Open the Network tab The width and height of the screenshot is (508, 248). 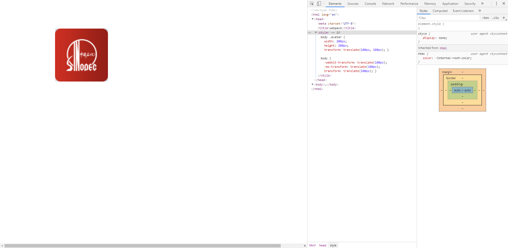pyautogui.click(x=388, y=4)
